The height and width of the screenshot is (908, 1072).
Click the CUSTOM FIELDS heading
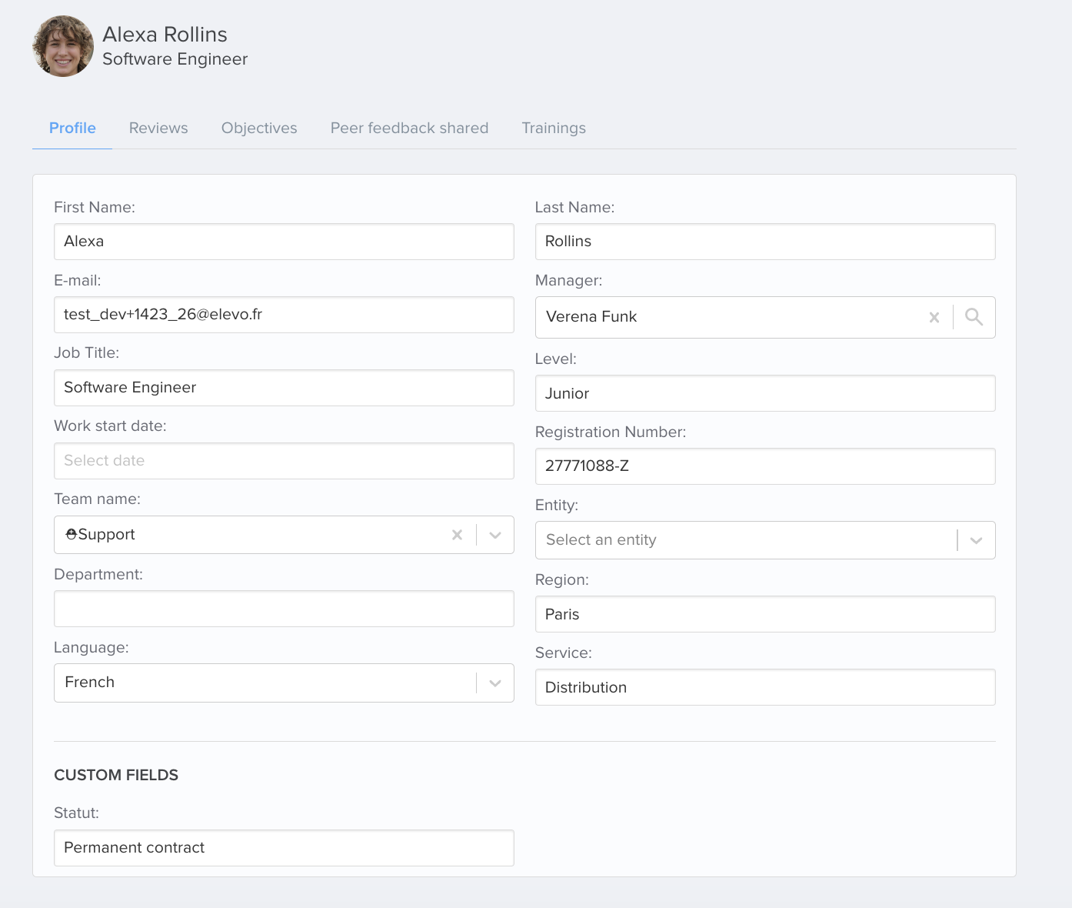(116, 775)
